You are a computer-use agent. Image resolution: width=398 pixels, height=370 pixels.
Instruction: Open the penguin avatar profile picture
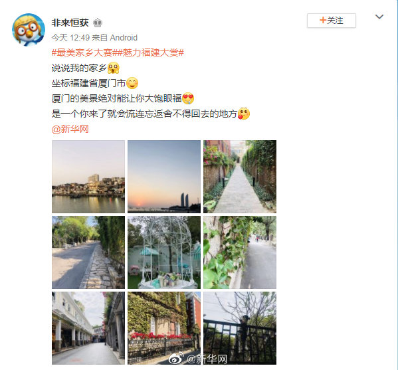[29, 30]
